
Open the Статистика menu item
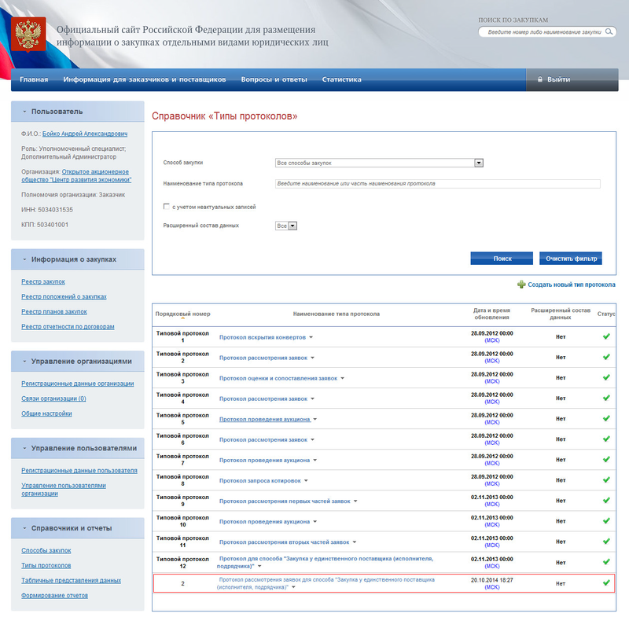[x=341, y=79]
